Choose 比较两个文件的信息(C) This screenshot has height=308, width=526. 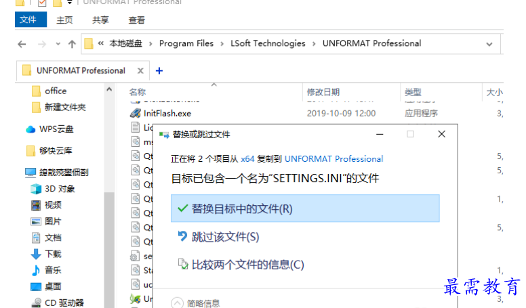click(x=241, y=265)
